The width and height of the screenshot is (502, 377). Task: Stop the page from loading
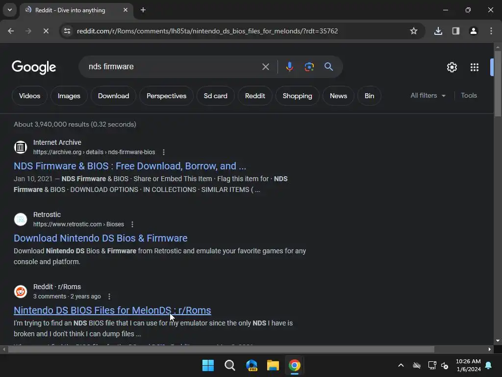(46, 31)
